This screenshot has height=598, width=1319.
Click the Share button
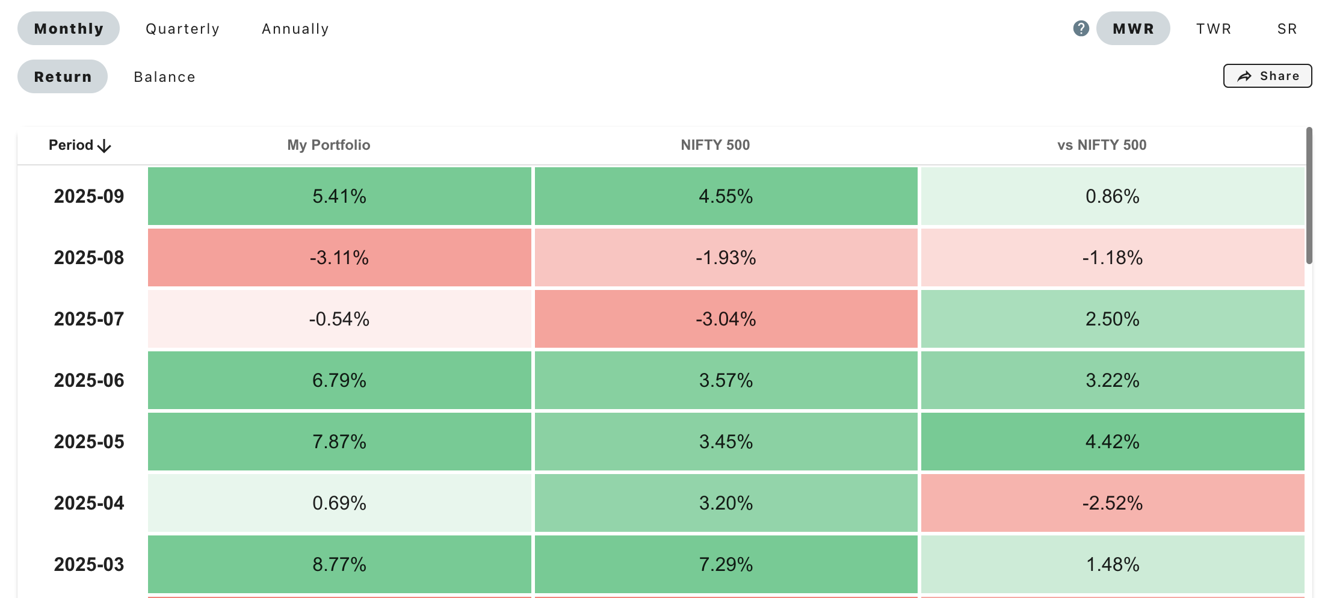click(1267, 76)
